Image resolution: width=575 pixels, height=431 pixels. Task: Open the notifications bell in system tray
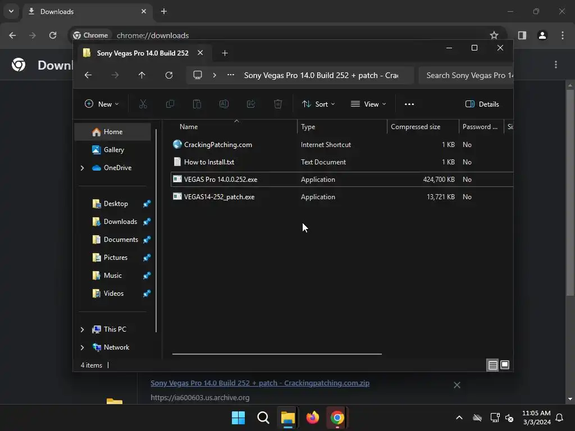pyautogui.click(x=559, y=418)
